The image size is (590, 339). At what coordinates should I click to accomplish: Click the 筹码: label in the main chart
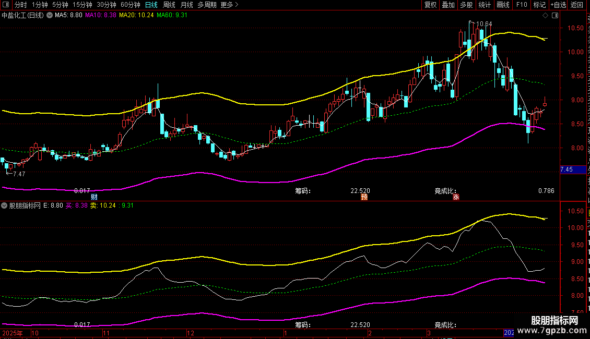pos(303,191)
